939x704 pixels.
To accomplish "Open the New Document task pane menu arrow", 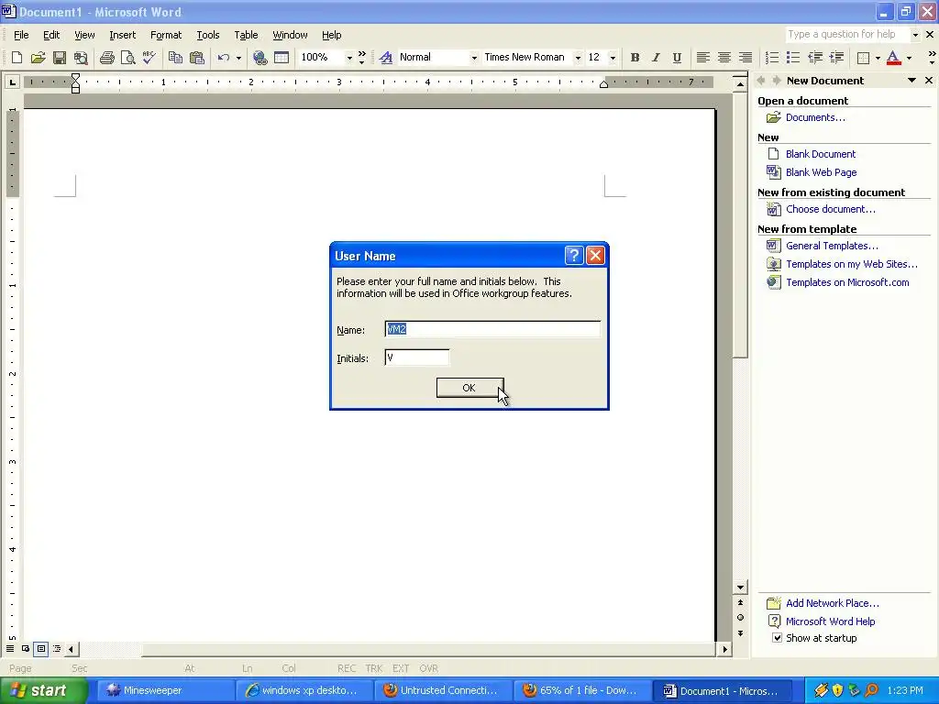I will click(911, 81).
